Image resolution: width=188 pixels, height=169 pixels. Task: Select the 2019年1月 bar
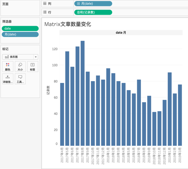(x=170, y=109)
